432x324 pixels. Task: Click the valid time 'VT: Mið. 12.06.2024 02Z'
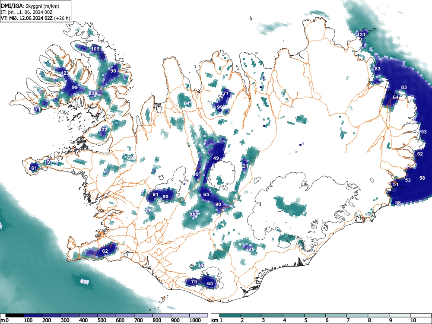click(27, 18)
